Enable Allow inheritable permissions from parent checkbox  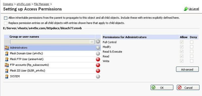[x=6, y=18]
